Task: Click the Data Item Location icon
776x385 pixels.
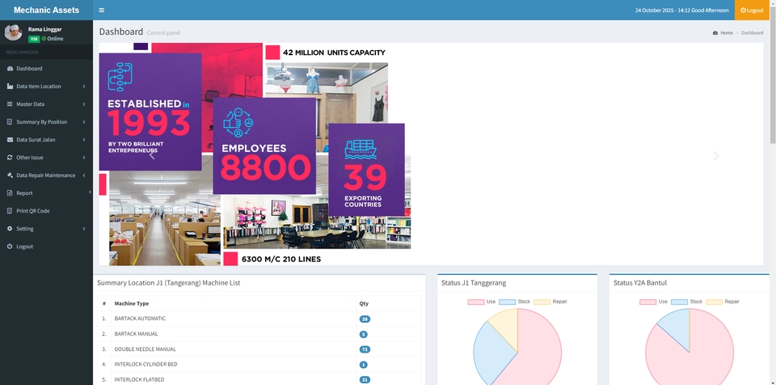Action: tap(10, 87)
